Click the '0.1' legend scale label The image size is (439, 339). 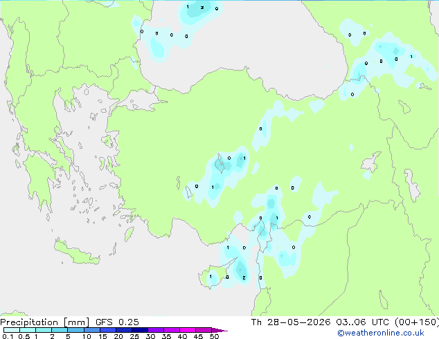tap(8, 336)
